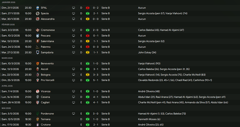The image size is (240, 127).
Task: Open the Cagliari club badge
Action: point(37,102)
